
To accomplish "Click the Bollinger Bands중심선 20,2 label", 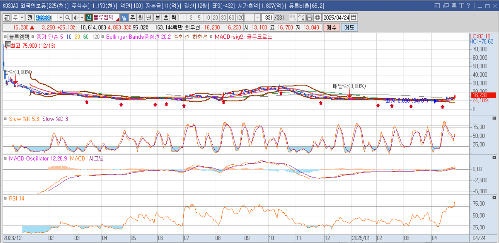I will (x=138, y=37).
